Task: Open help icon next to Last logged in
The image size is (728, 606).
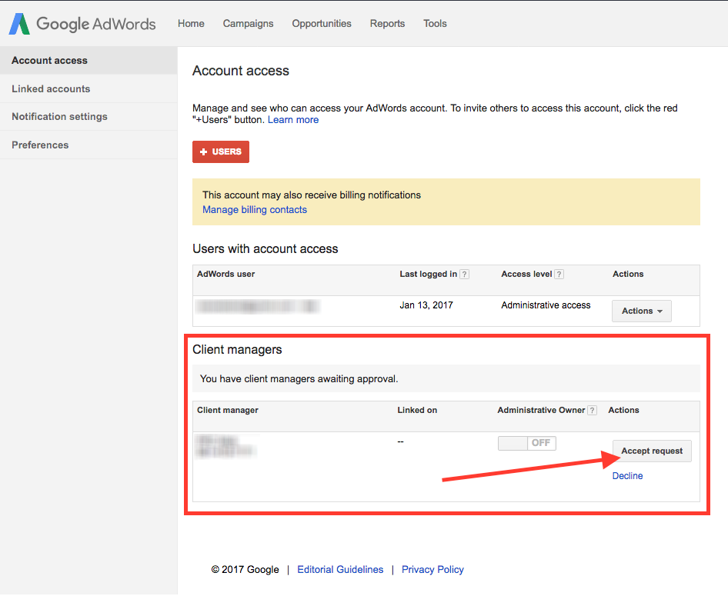Action: tap(464, 275)
